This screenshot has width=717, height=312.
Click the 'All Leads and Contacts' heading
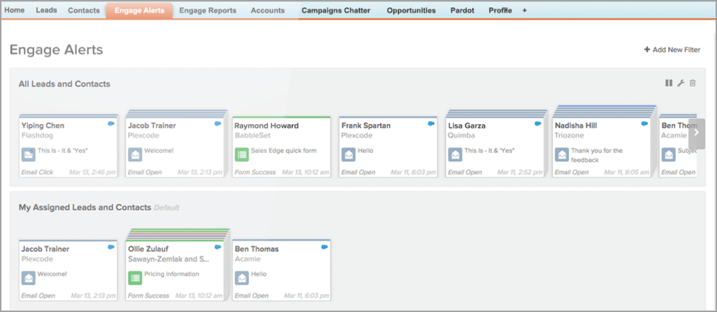[x=64, y=84]
